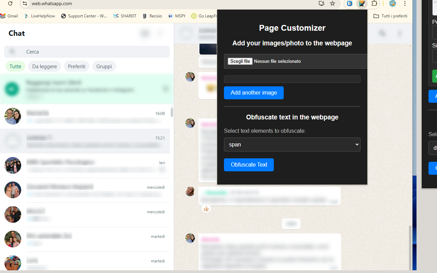
Task: Click the Chrome profile avatar
Action: click(392, 4)
